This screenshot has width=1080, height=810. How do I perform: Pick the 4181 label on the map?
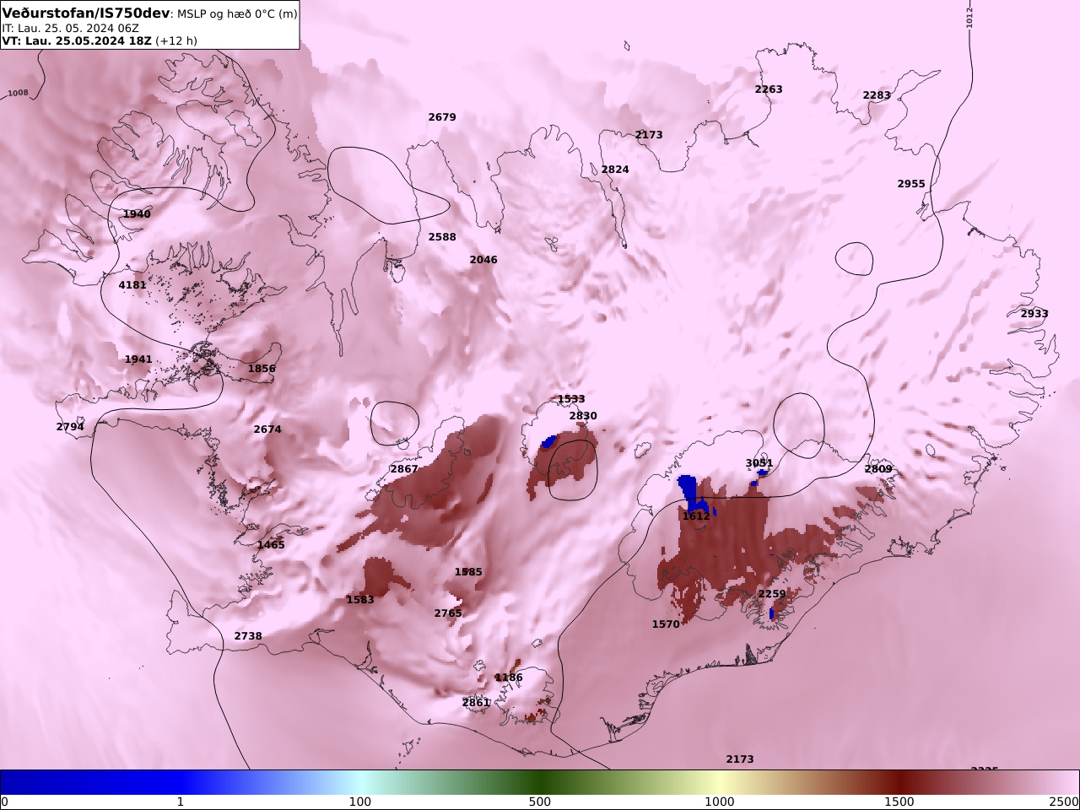click(x=132, y=285)
